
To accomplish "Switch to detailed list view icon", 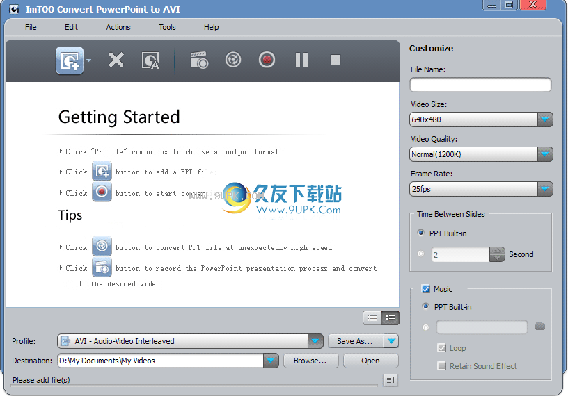I will click(x=390, y=318).
